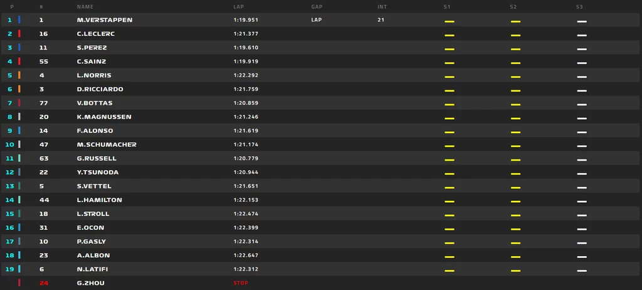The width and height of the screenshot is (642, 290).
Task: Click the yellow S2 indicator for S.Perez
Action: (515, 49)
